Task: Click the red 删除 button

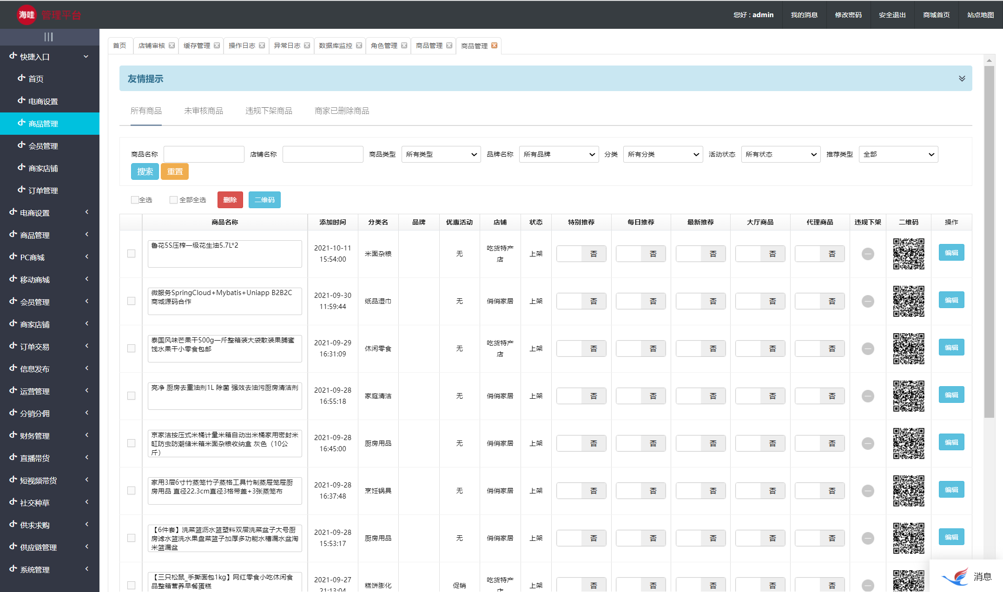Action: tap(230, 200)
